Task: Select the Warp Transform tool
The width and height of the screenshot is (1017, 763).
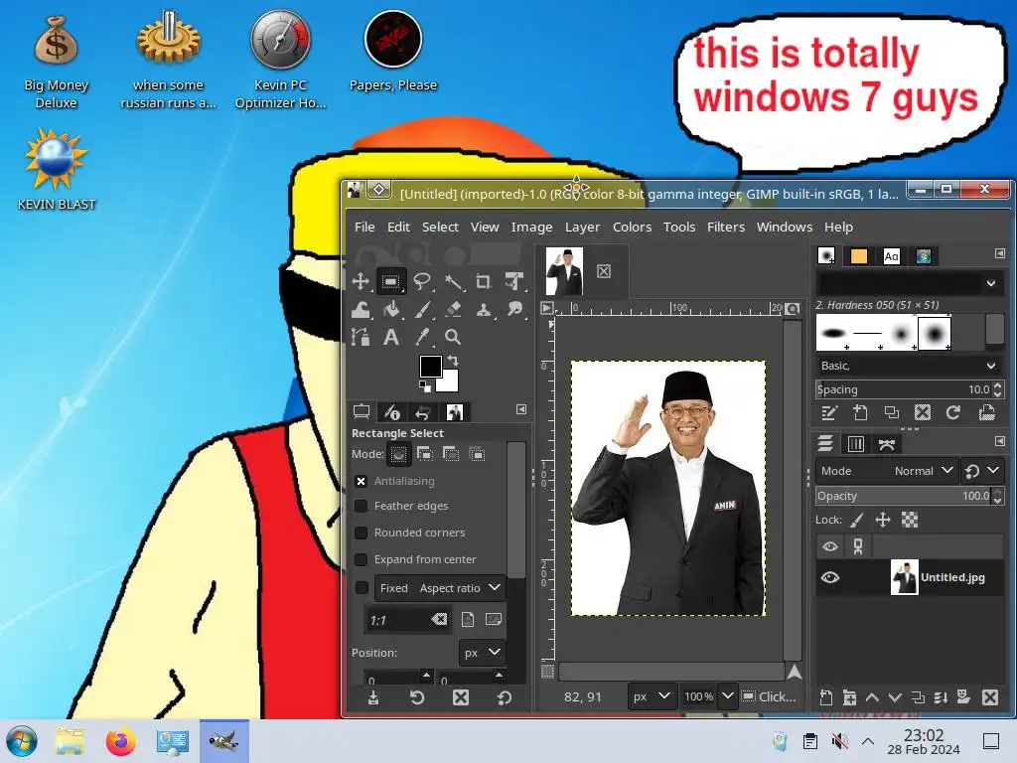Action: tap(361, 310)
